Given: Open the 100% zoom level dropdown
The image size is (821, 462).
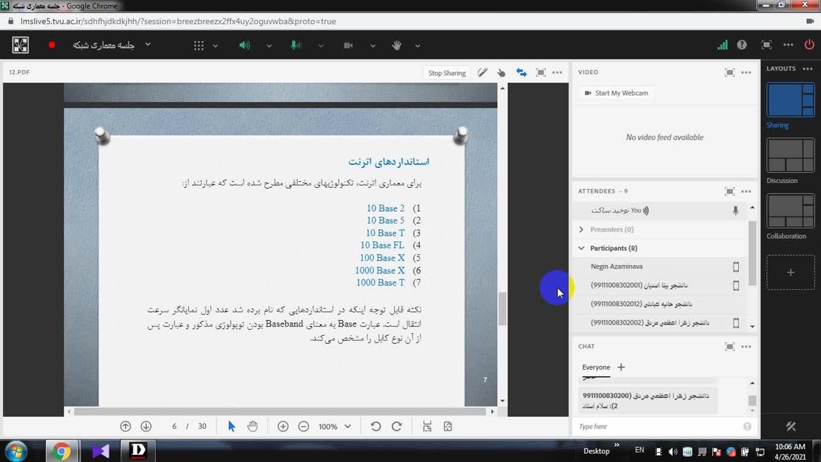Looking at the screenshot, I should coord(335,427).
